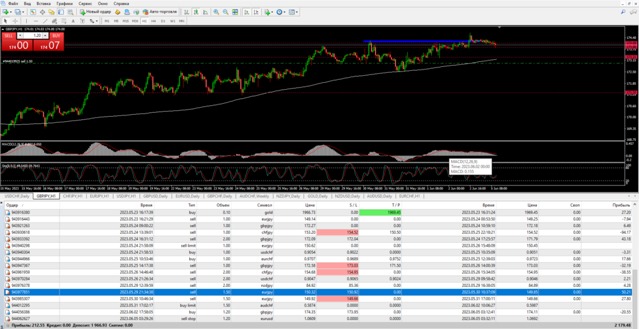Select the trendline drawing tool

point(45,21)
